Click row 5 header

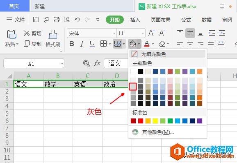(7, 114)
